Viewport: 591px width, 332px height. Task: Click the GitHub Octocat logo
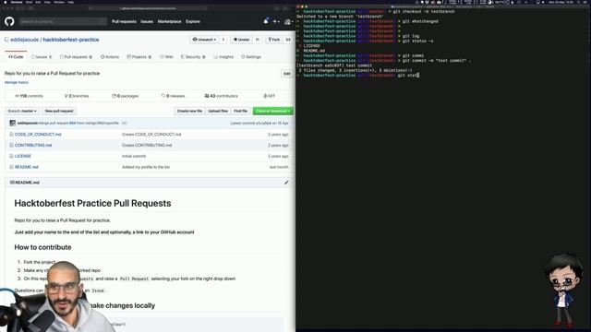pos(9,21)
